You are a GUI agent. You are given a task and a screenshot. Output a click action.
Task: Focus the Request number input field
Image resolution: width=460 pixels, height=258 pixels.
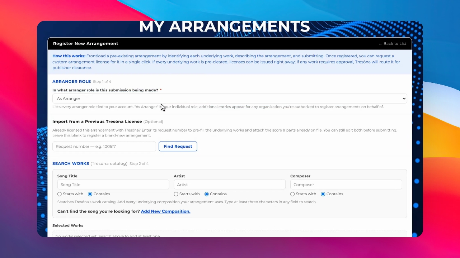pos(104,146)
